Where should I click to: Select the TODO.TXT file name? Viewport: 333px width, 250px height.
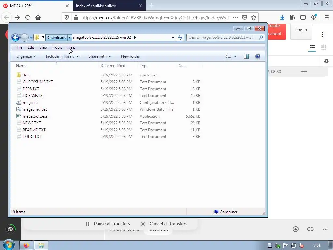pos(32,136)
